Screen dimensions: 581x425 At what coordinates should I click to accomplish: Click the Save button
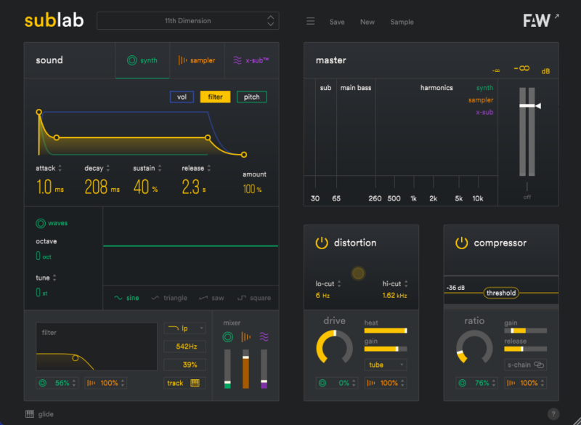click(x=337, y=22)
